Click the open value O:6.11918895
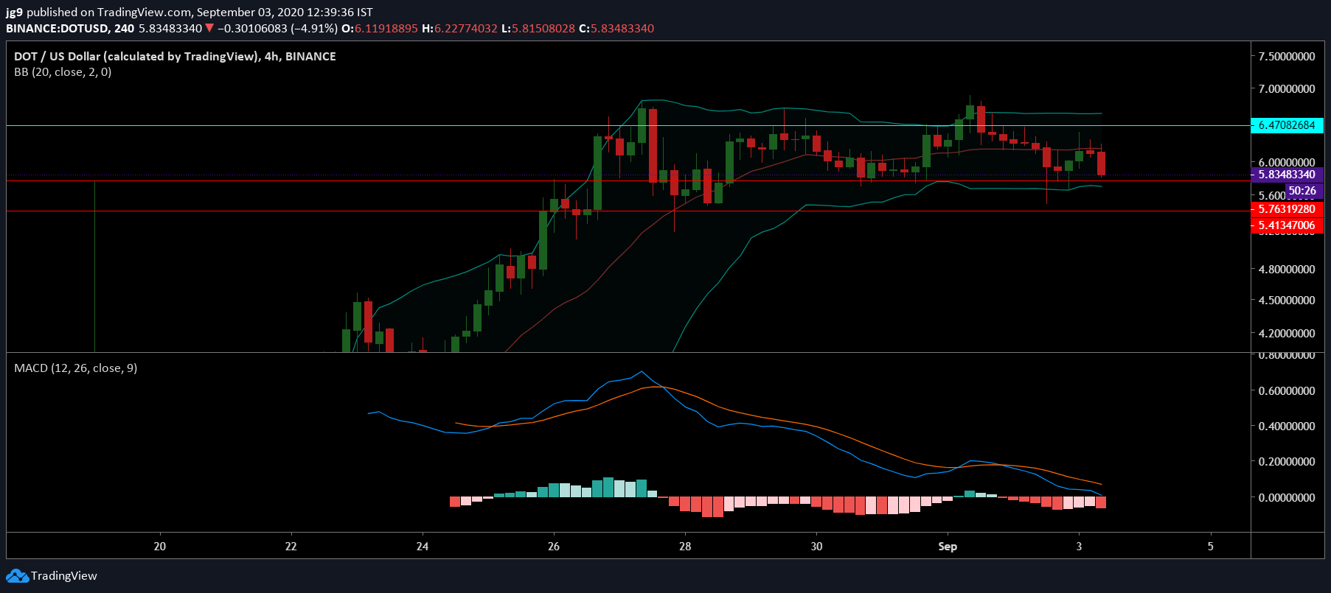 pos(380,28)
